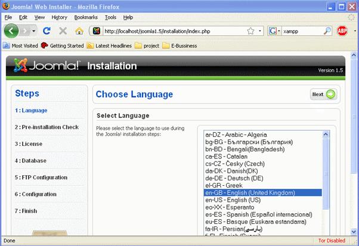Select step 3 : License
The width and height of the screenshot is (359, 246).
point(29,144)
